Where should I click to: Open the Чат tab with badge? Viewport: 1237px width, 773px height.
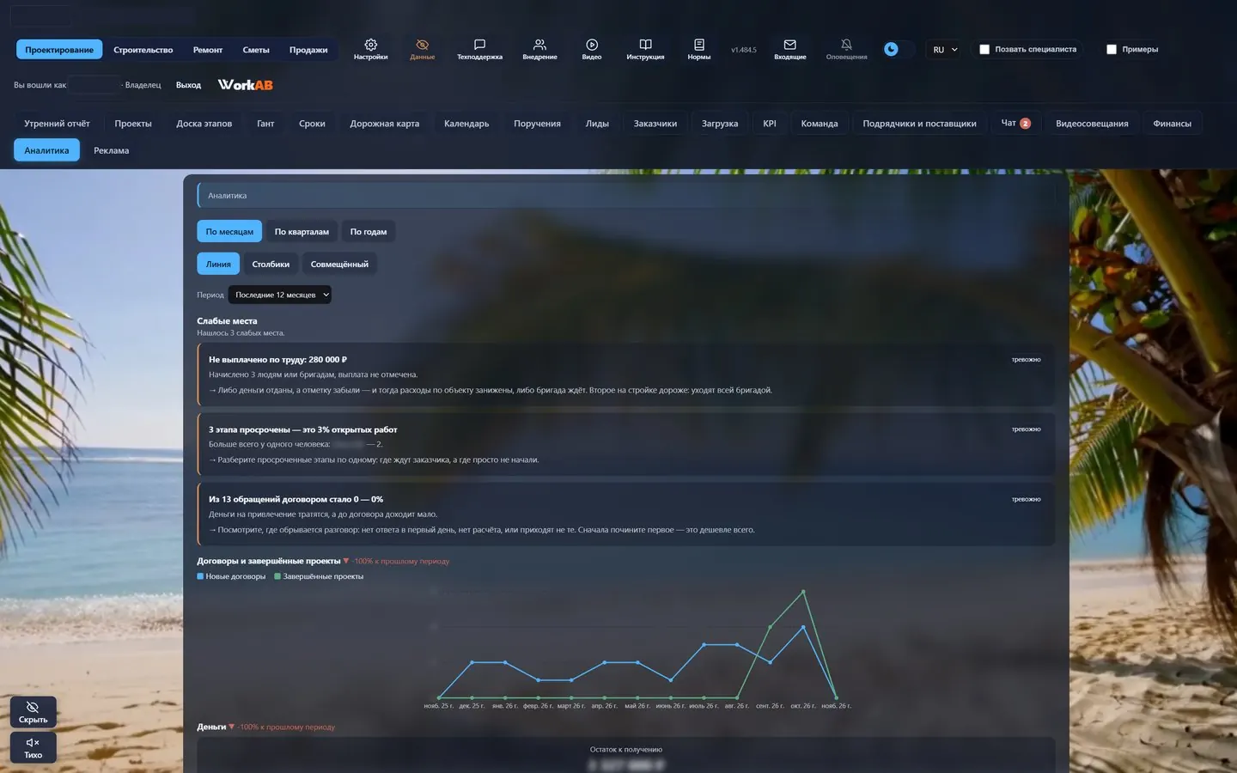1016,123
